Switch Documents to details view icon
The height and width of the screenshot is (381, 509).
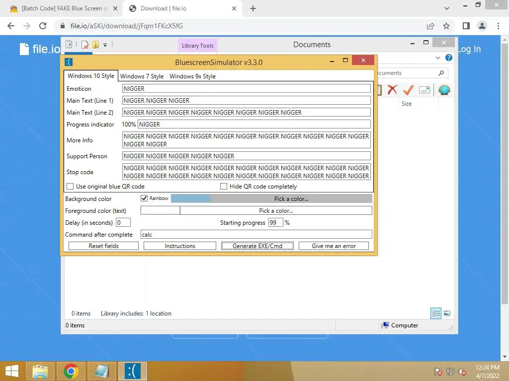point(436,313)
